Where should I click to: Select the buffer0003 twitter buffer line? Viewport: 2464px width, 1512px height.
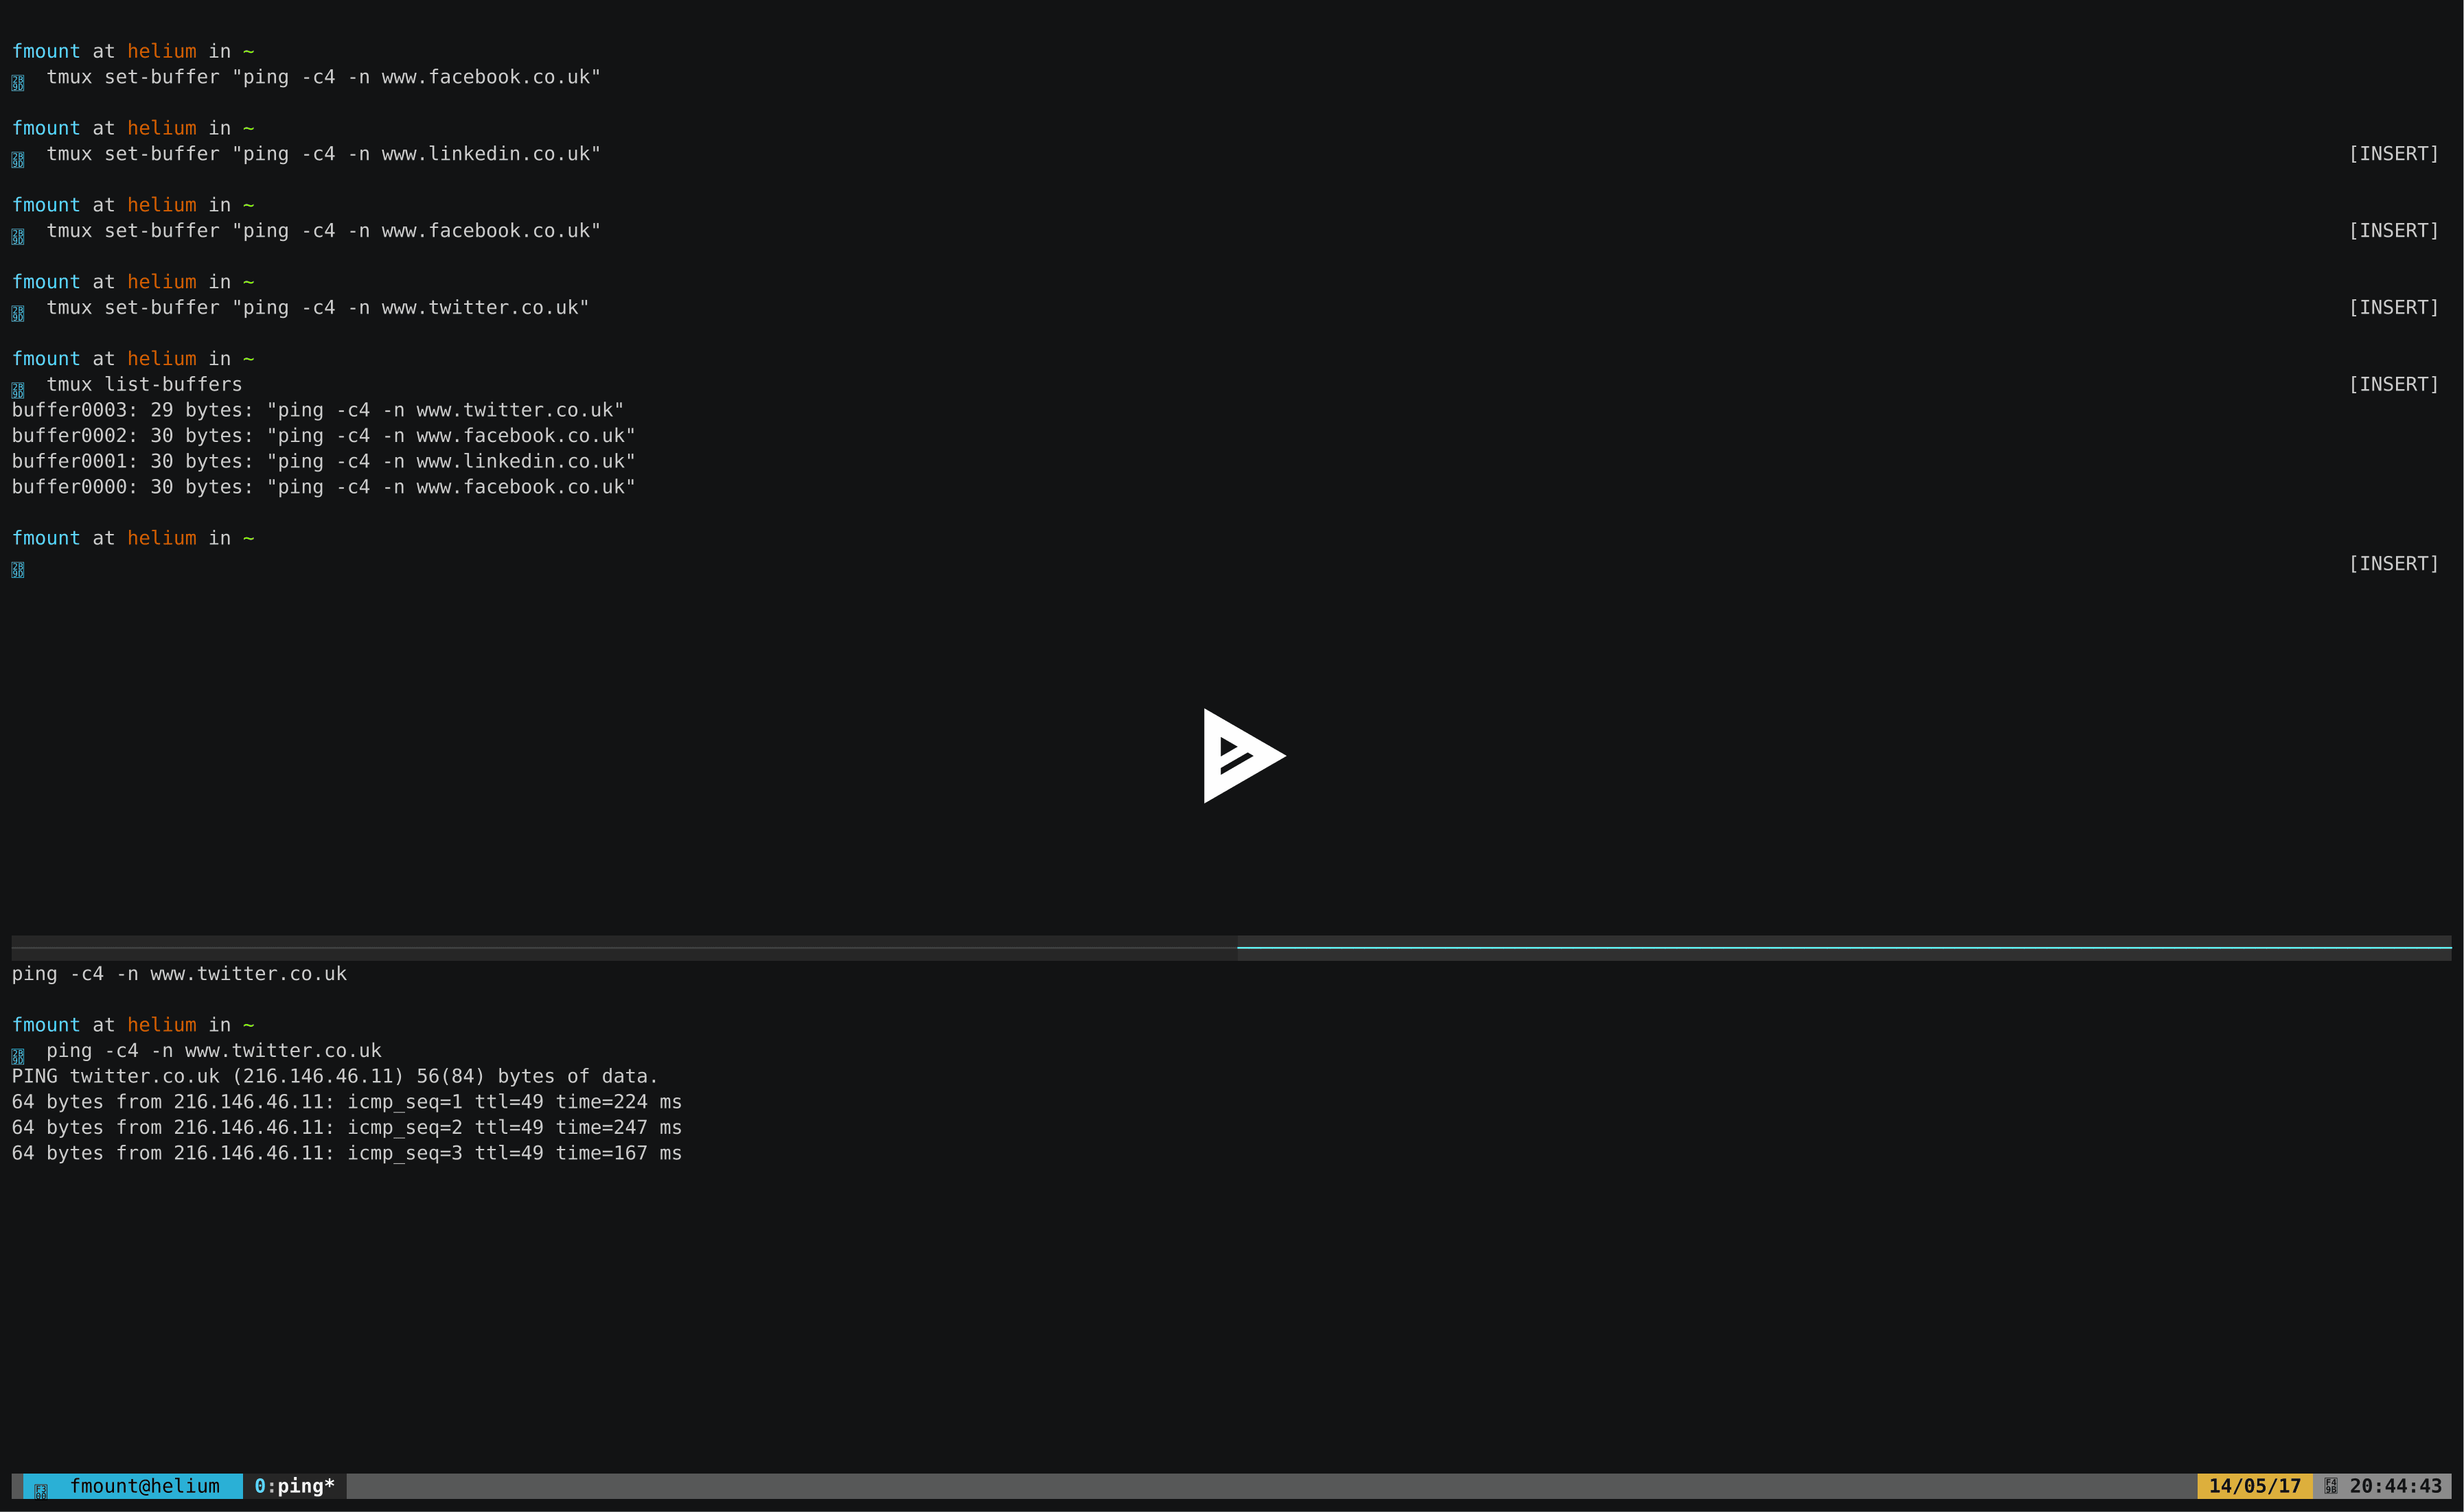pos(318,410)
